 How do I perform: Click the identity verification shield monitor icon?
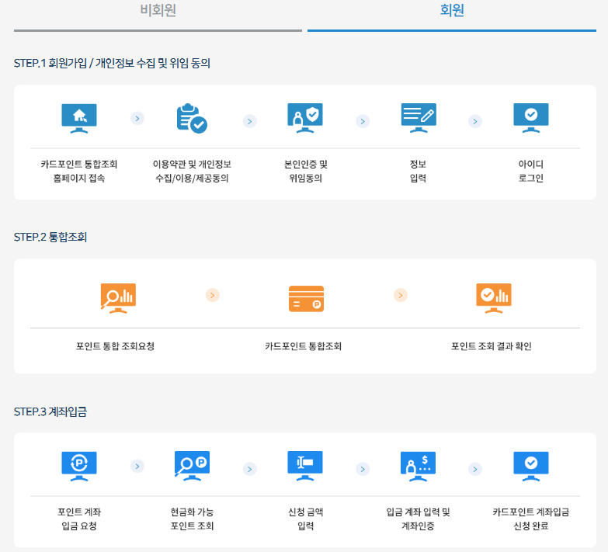(305, 118)
